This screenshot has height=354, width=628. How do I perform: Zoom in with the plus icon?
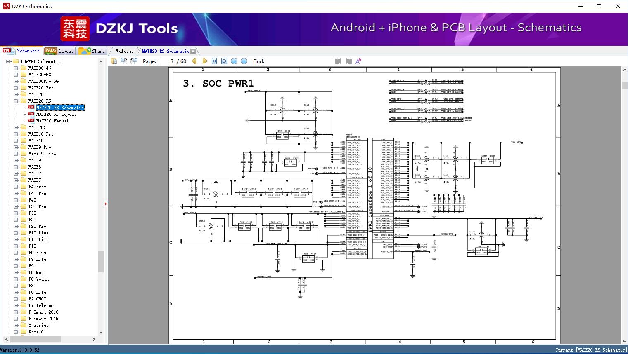click(x=244, y=61)
